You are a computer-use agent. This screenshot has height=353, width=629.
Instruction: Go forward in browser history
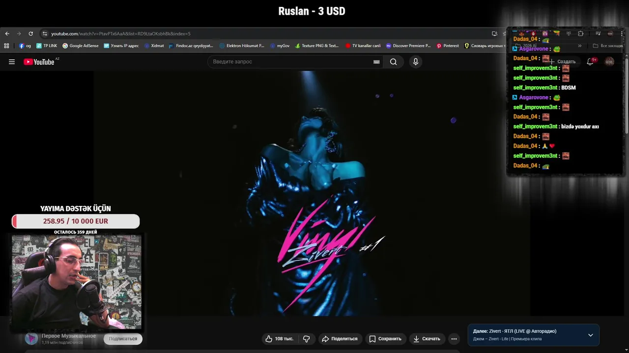19,33
